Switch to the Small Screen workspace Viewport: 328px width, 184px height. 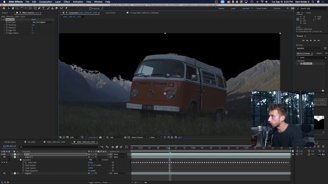[x=261, y=9]
